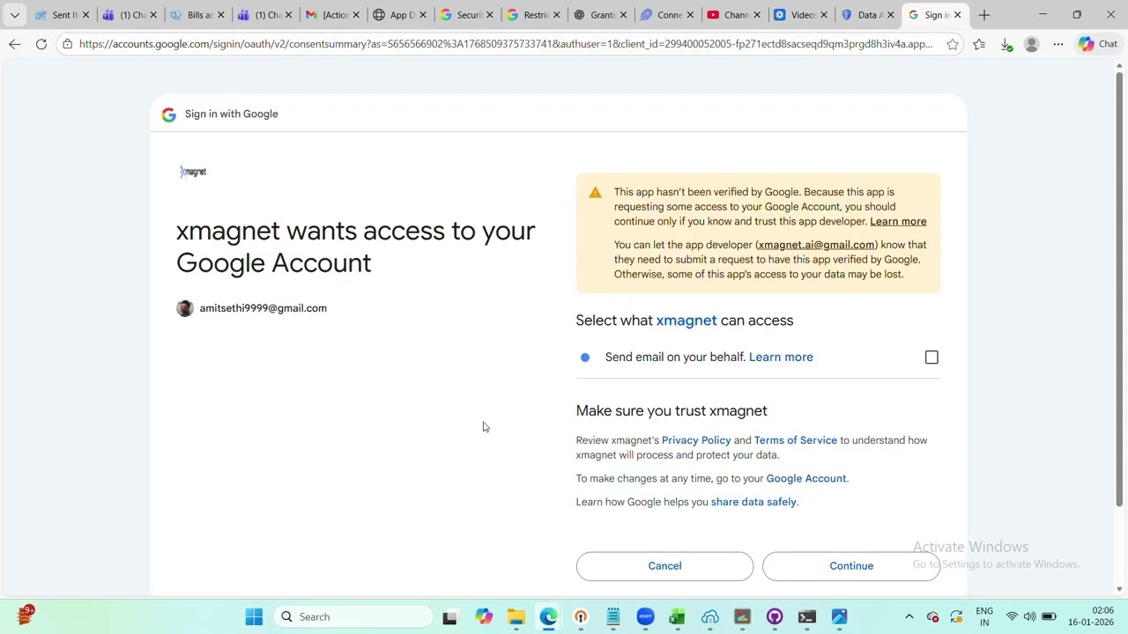Open the xmagnet Privacy Policy link

point(696,440)
